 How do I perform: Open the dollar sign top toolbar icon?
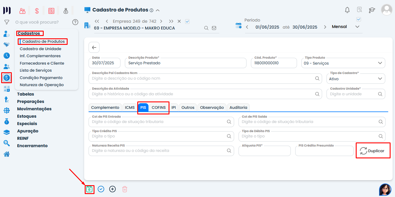(37, 11)
